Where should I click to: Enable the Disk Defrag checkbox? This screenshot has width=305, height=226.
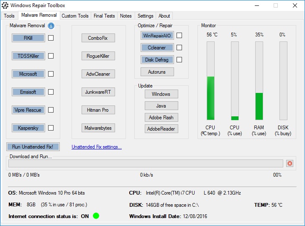pos(179,59)
